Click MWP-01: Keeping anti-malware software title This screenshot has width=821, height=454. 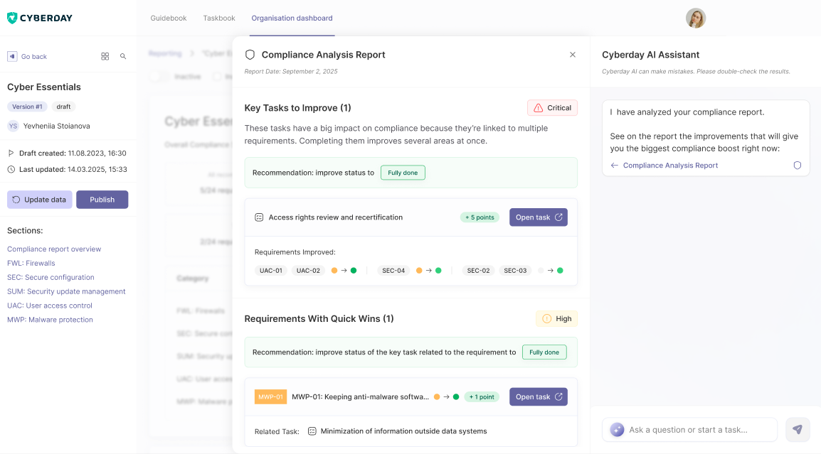click(x=360, y=397)
